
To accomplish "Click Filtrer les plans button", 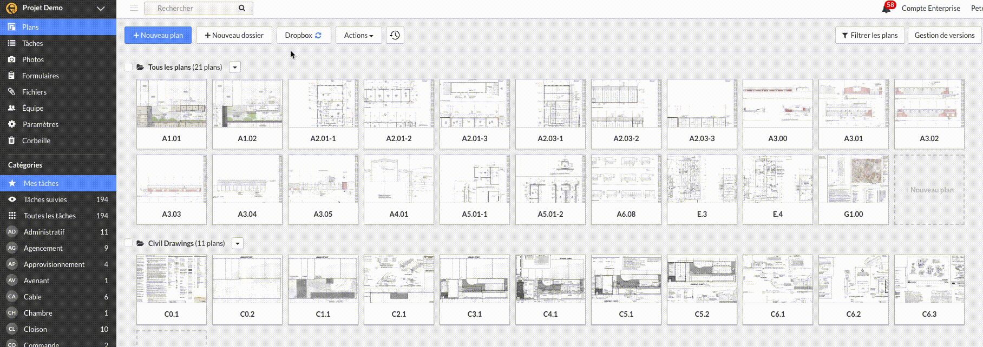I will tap(869, 35).
